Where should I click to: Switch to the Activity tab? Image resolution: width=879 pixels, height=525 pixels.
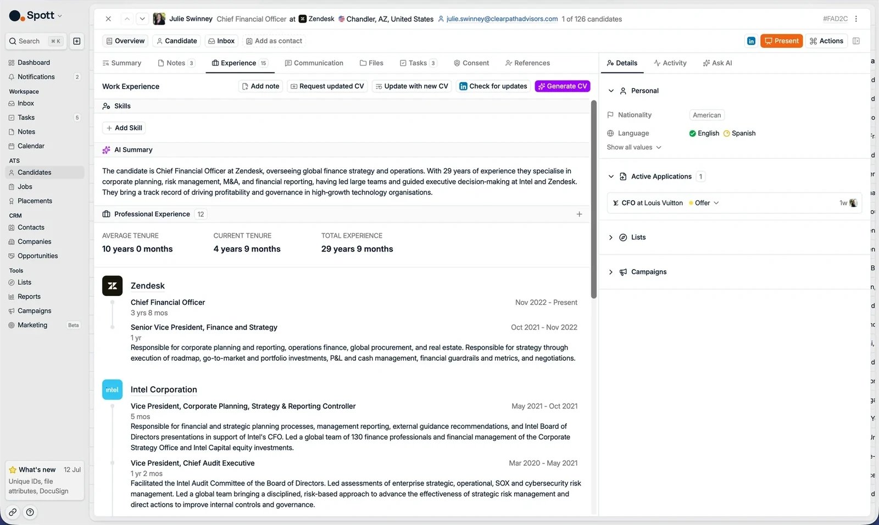[670, 63]
